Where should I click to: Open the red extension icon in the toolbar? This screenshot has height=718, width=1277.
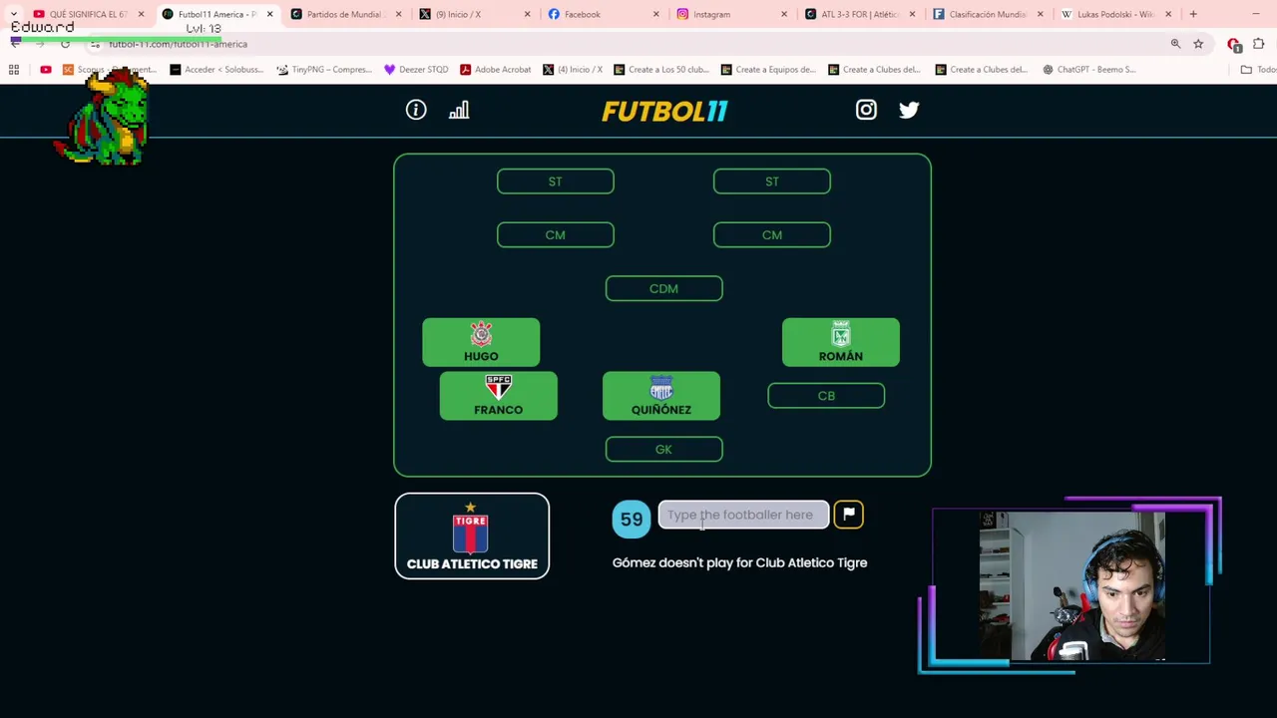point(1234,44)
